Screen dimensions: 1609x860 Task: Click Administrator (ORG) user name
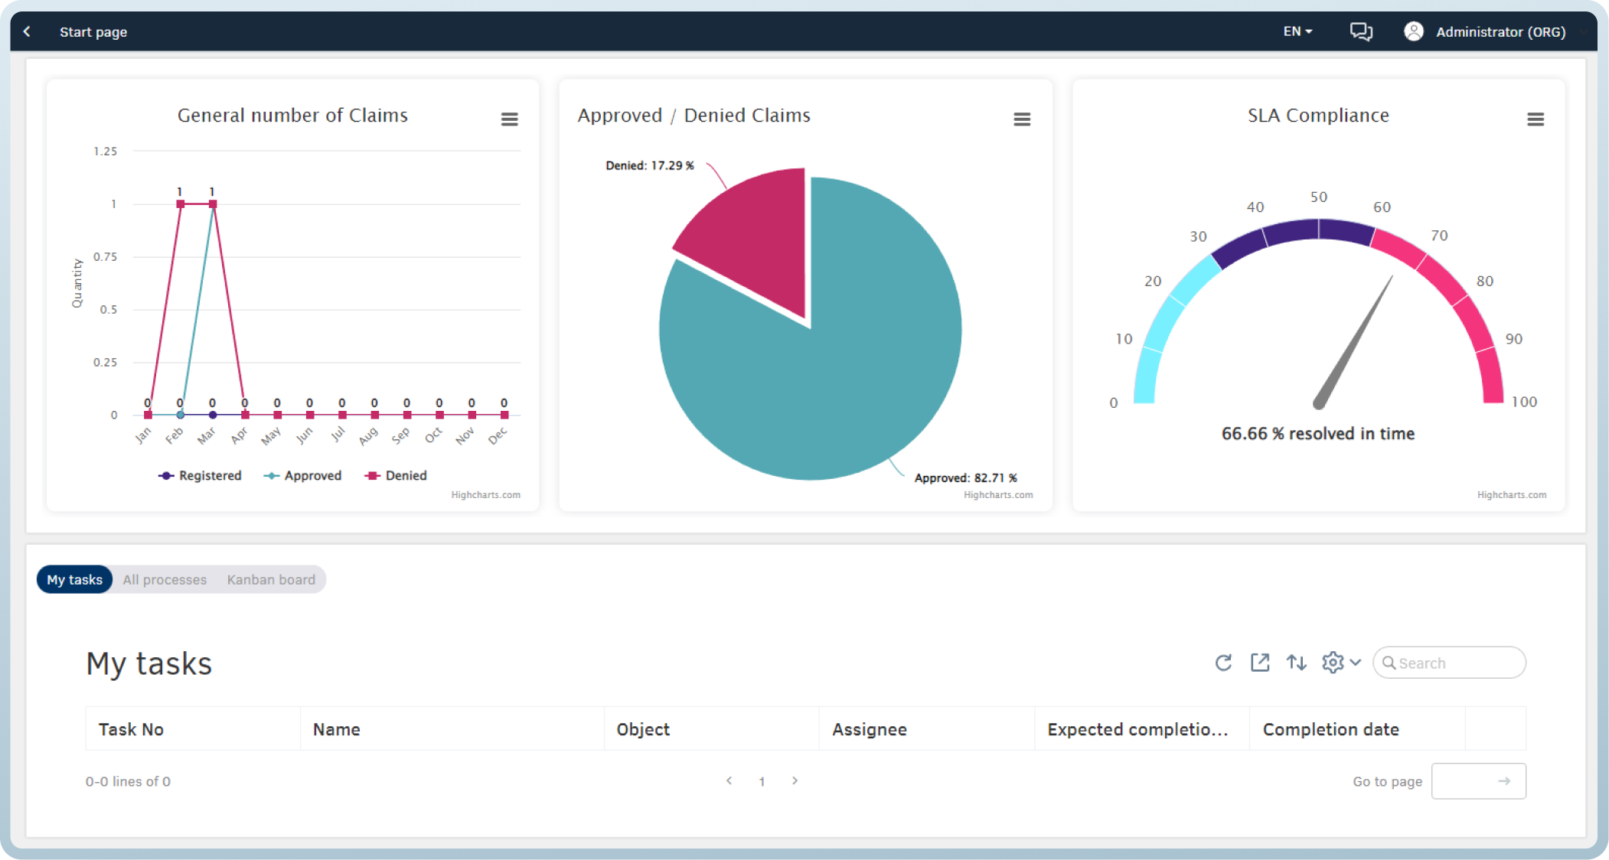click(1501, 32)
